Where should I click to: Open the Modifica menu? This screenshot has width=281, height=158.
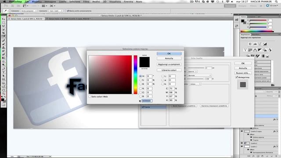[37, 2]
